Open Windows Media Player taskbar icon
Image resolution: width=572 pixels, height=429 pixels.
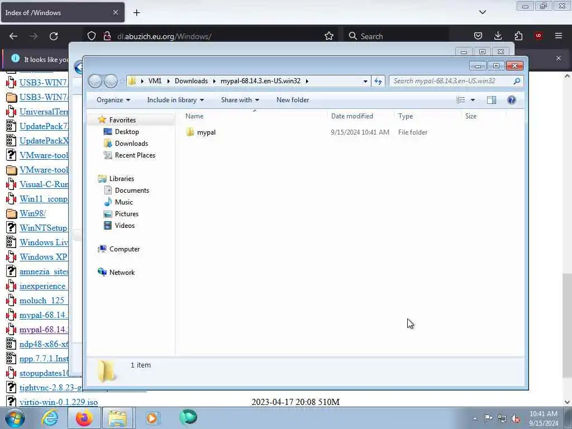[x=152, y=418]
